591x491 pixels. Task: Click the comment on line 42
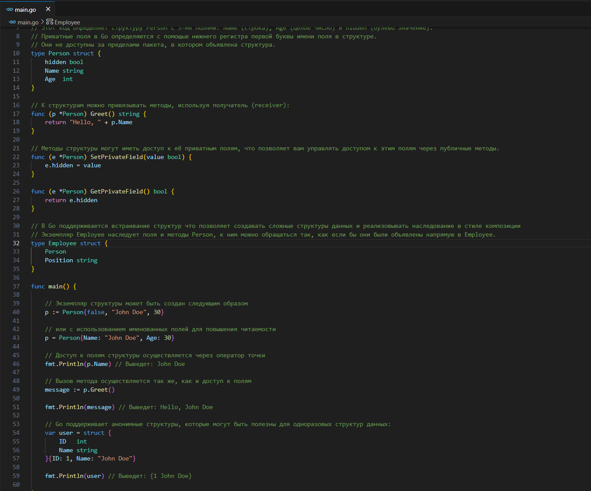(160, 329)
